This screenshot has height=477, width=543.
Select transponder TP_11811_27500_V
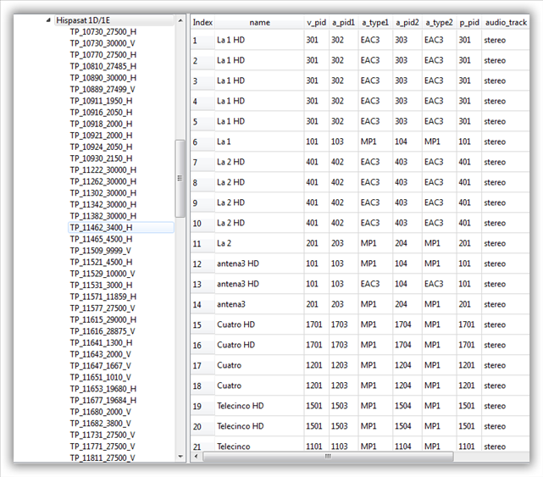(103, 458)
